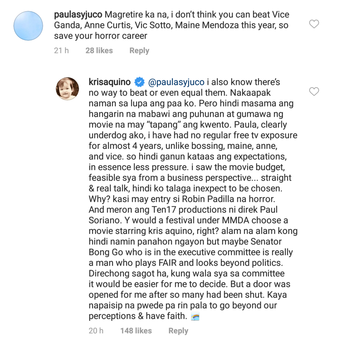This screenshot has width=337, height=344.
Task: Open the paulasyjuco username in the top comment
Action: (x=78, y=15)
